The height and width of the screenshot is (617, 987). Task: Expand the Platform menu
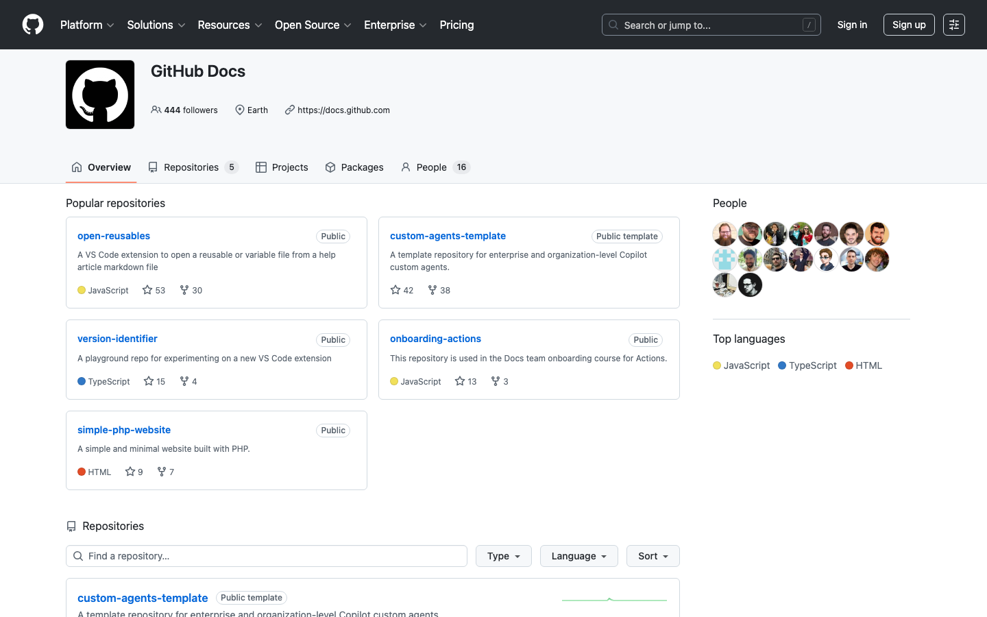(87, 25)
